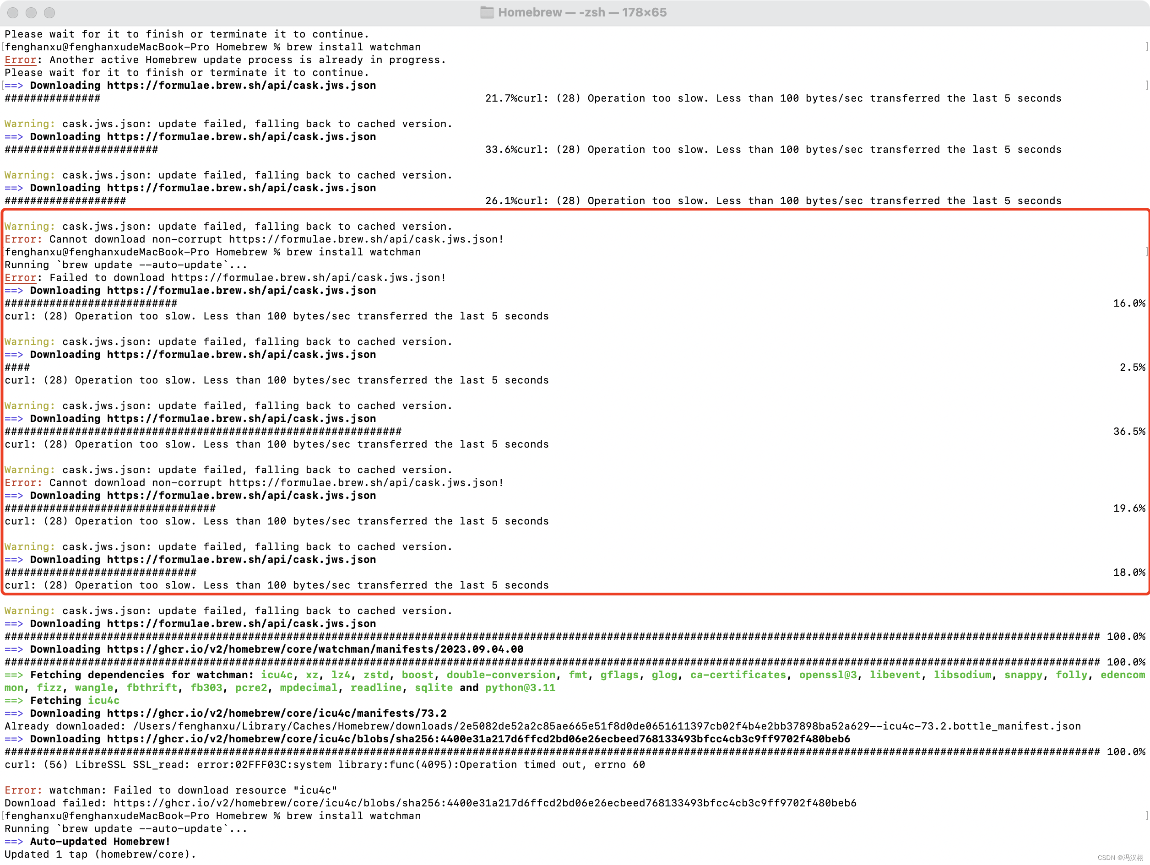Open the icu4c manifests/73.2 URL
The image size is (1150, 865).
[277, 713]
